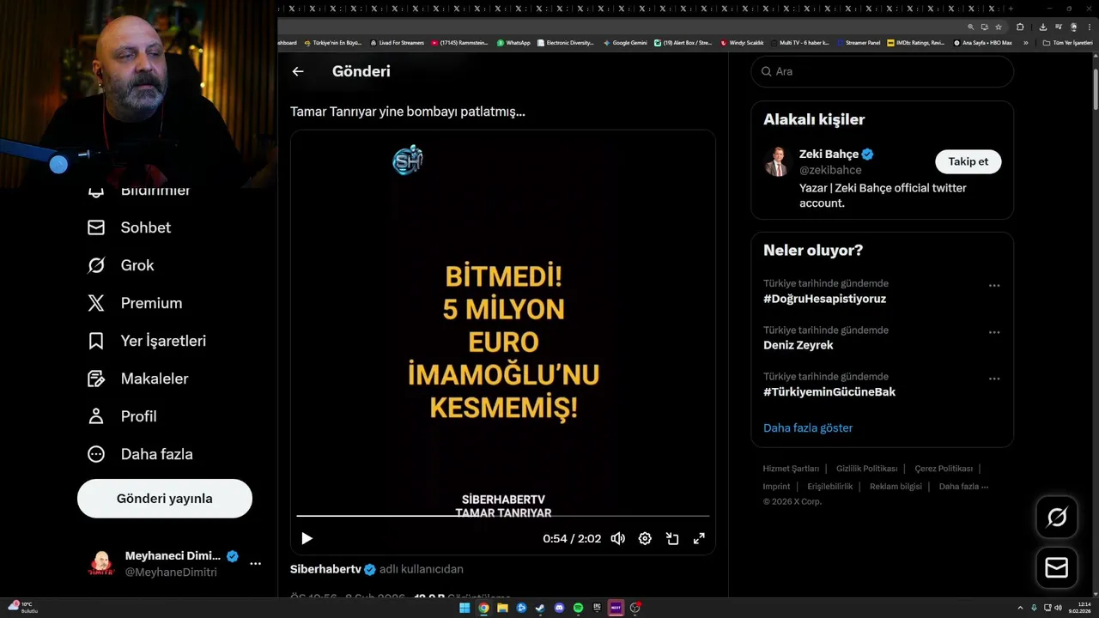This screenshot has height=618, width=1099.
Task: Expand Daha fazla menu in sidebar
Action: click(140, 454)
